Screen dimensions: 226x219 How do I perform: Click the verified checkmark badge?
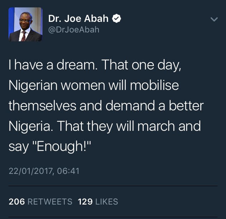click(117, 18)
